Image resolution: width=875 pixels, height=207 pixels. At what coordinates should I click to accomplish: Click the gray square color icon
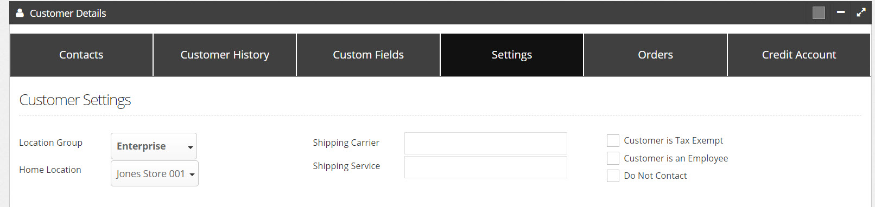point(819,12)
